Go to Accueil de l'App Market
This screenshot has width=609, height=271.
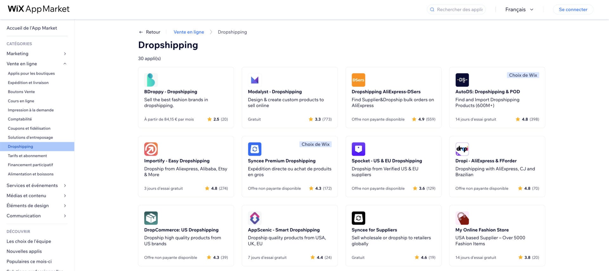point(32,28)
